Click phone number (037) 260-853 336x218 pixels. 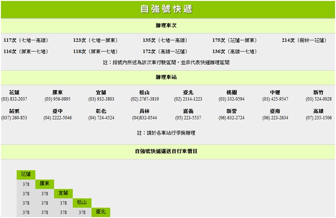14,118
